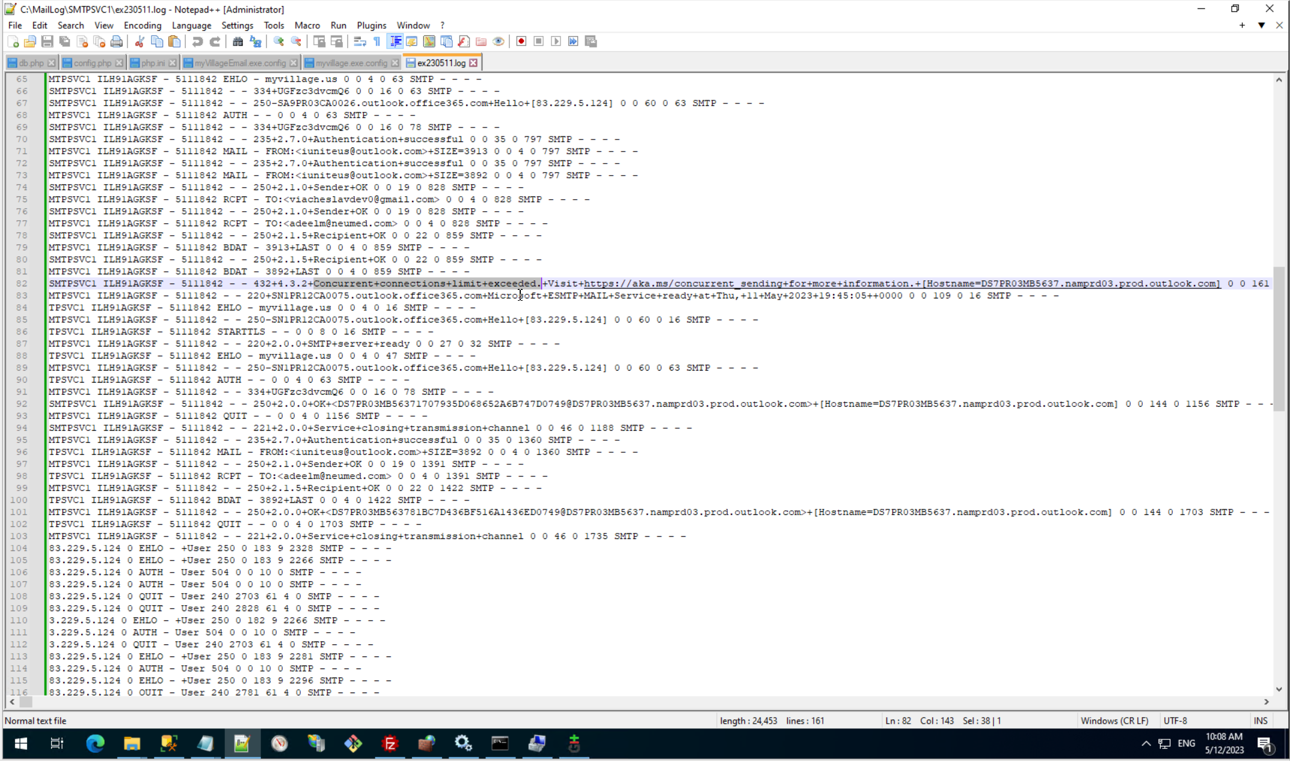The width and height of the screenshot is (1290, 761).
Task: Click the New file toolbar icon
Action: (13, 42)
